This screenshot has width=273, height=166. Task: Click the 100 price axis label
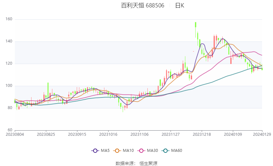pyautogui.click(x=9, y=86)
